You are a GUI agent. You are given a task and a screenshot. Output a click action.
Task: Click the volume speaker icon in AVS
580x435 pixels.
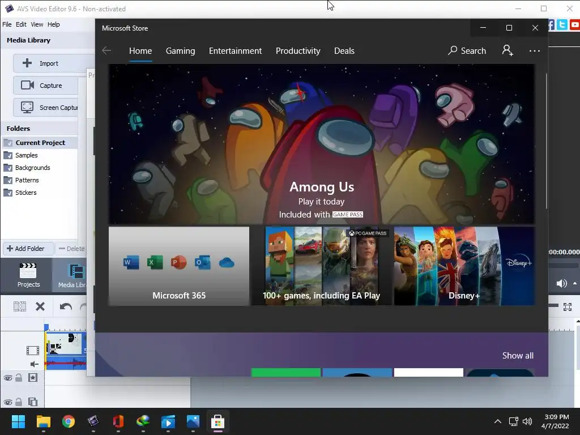(561, 283)
